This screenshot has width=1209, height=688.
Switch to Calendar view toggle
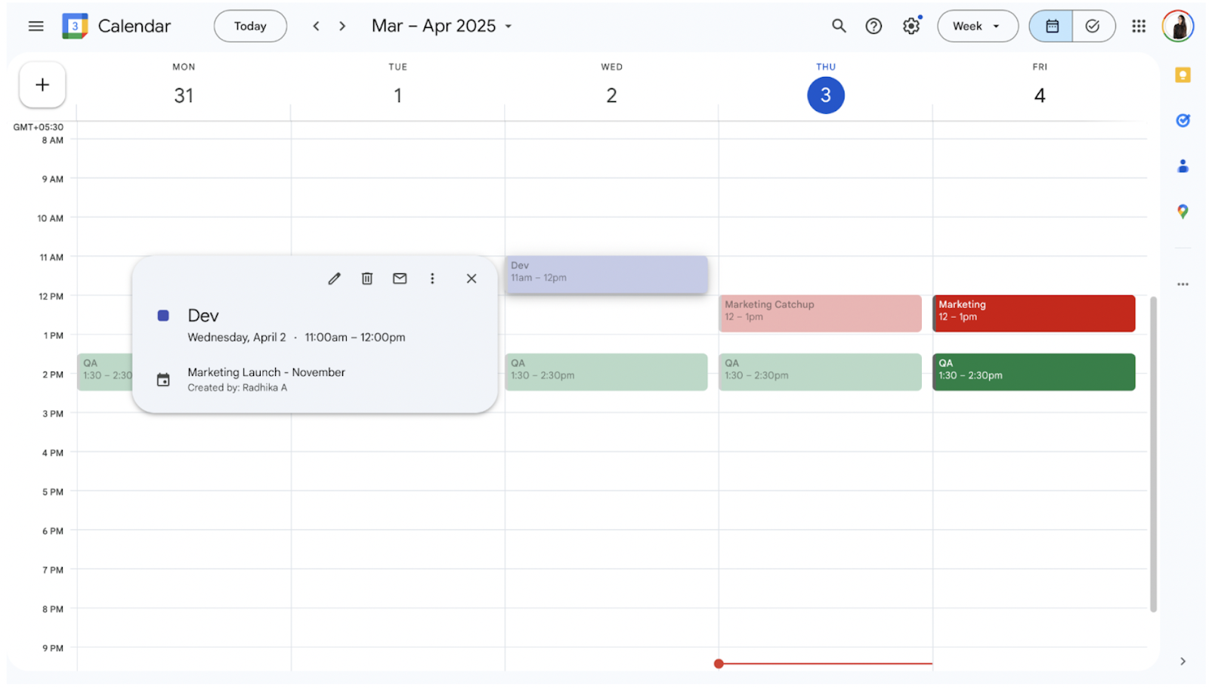[x=1051, y=26]
